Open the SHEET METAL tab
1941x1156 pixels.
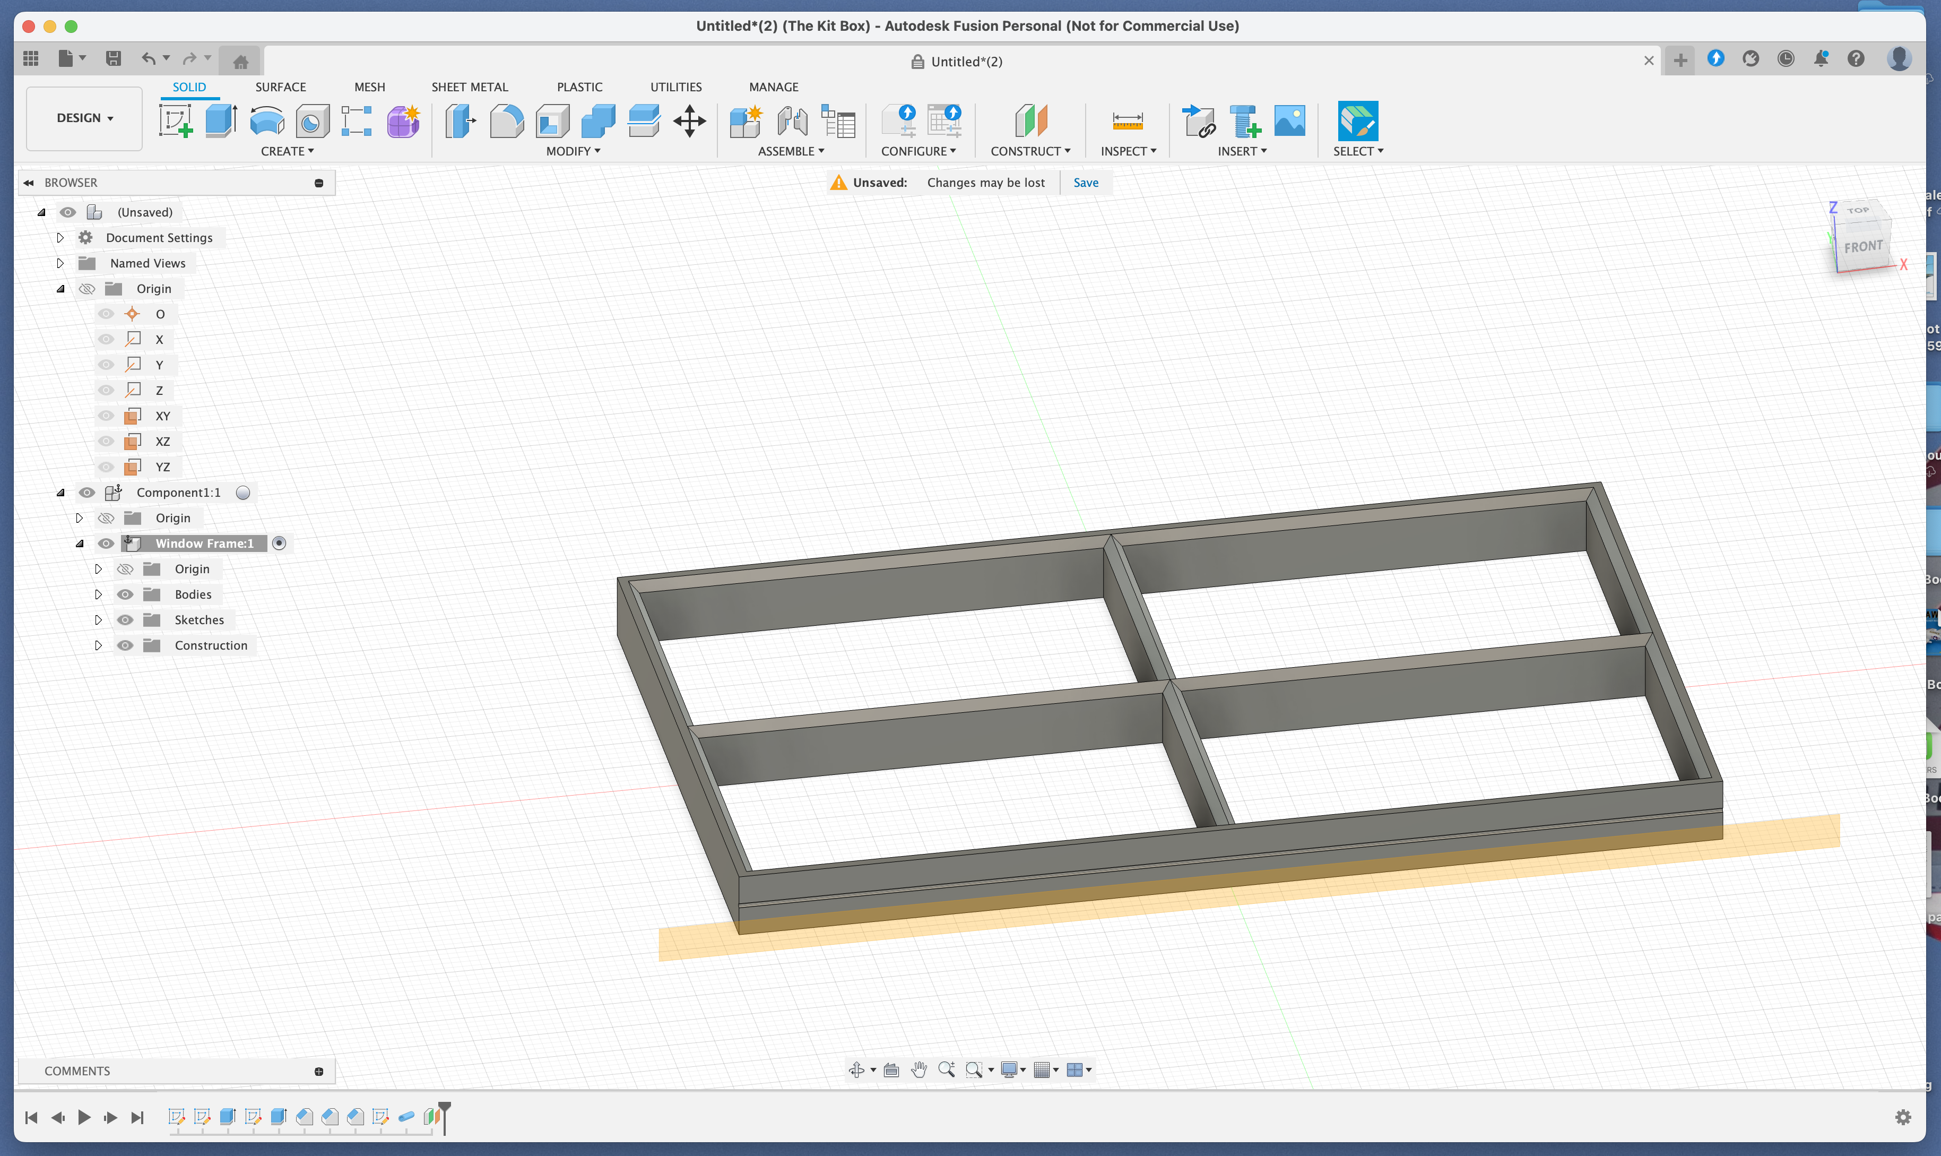pos(470,87)
